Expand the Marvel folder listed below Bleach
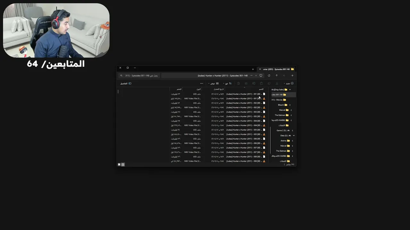Screen dimensions: 410x230 [291, 110]
